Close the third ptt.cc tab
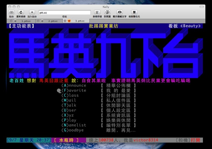The height and width of the screenshot is (149, 212). [x=65, y=21]
